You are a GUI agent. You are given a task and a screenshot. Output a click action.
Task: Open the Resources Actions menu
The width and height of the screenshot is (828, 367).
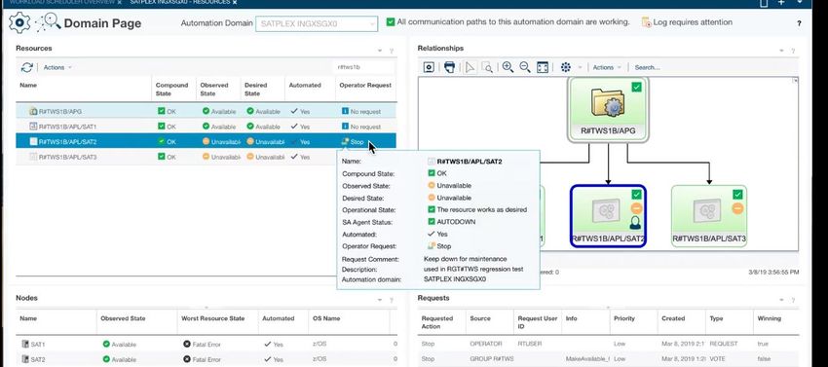[57, 67]
